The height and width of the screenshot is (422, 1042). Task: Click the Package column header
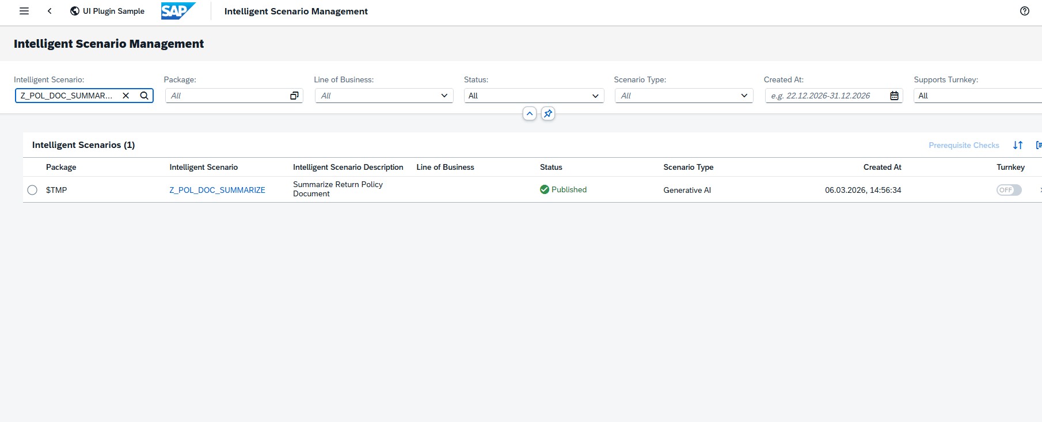click(x=61, y=167)
